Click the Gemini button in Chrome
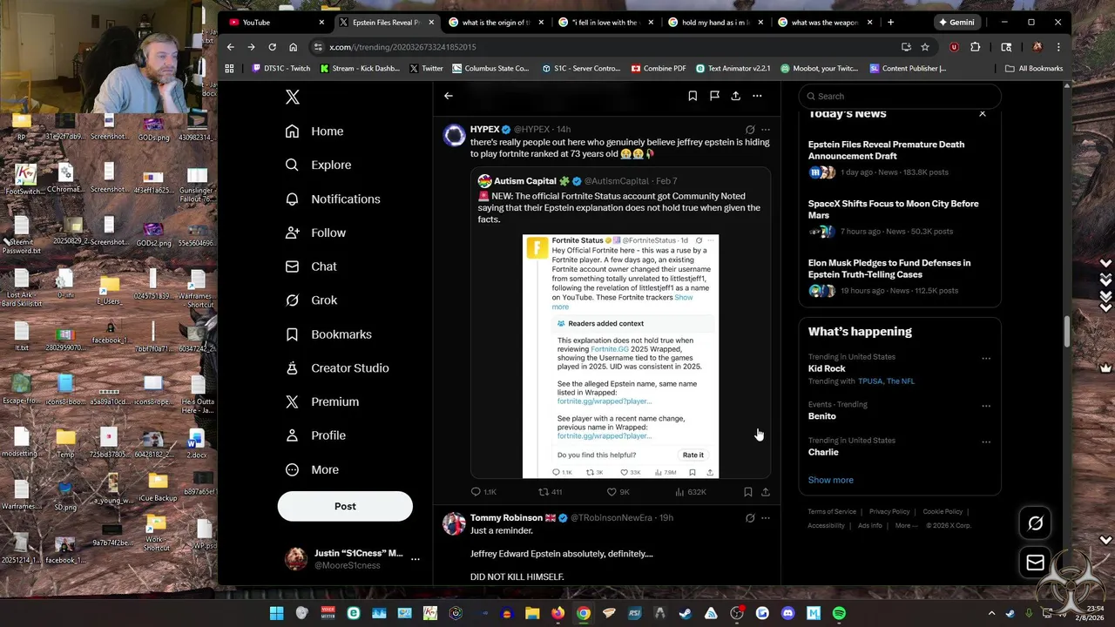The image size is (1115, 627). point(956,22)
